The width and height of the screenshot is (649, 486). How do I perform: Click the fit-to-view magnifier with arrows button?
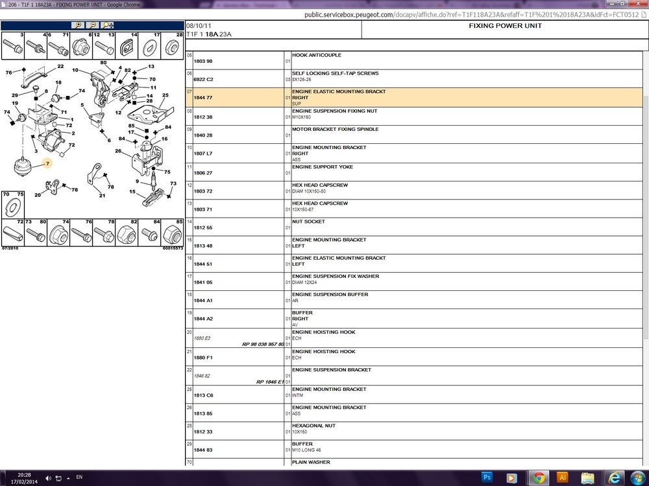[x=108, y=25]
